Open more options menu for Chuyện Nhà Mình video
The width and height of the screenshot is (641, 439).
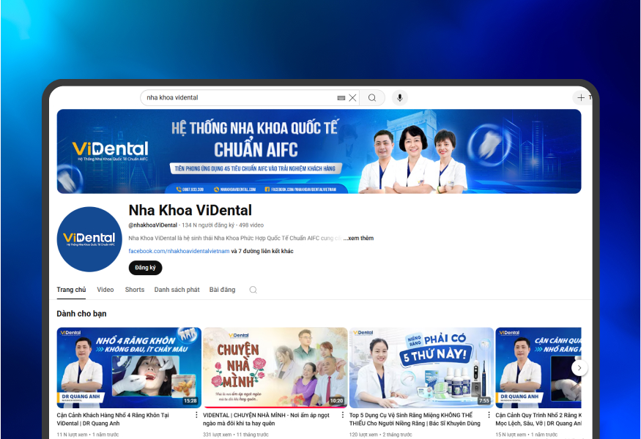point(343,415)
